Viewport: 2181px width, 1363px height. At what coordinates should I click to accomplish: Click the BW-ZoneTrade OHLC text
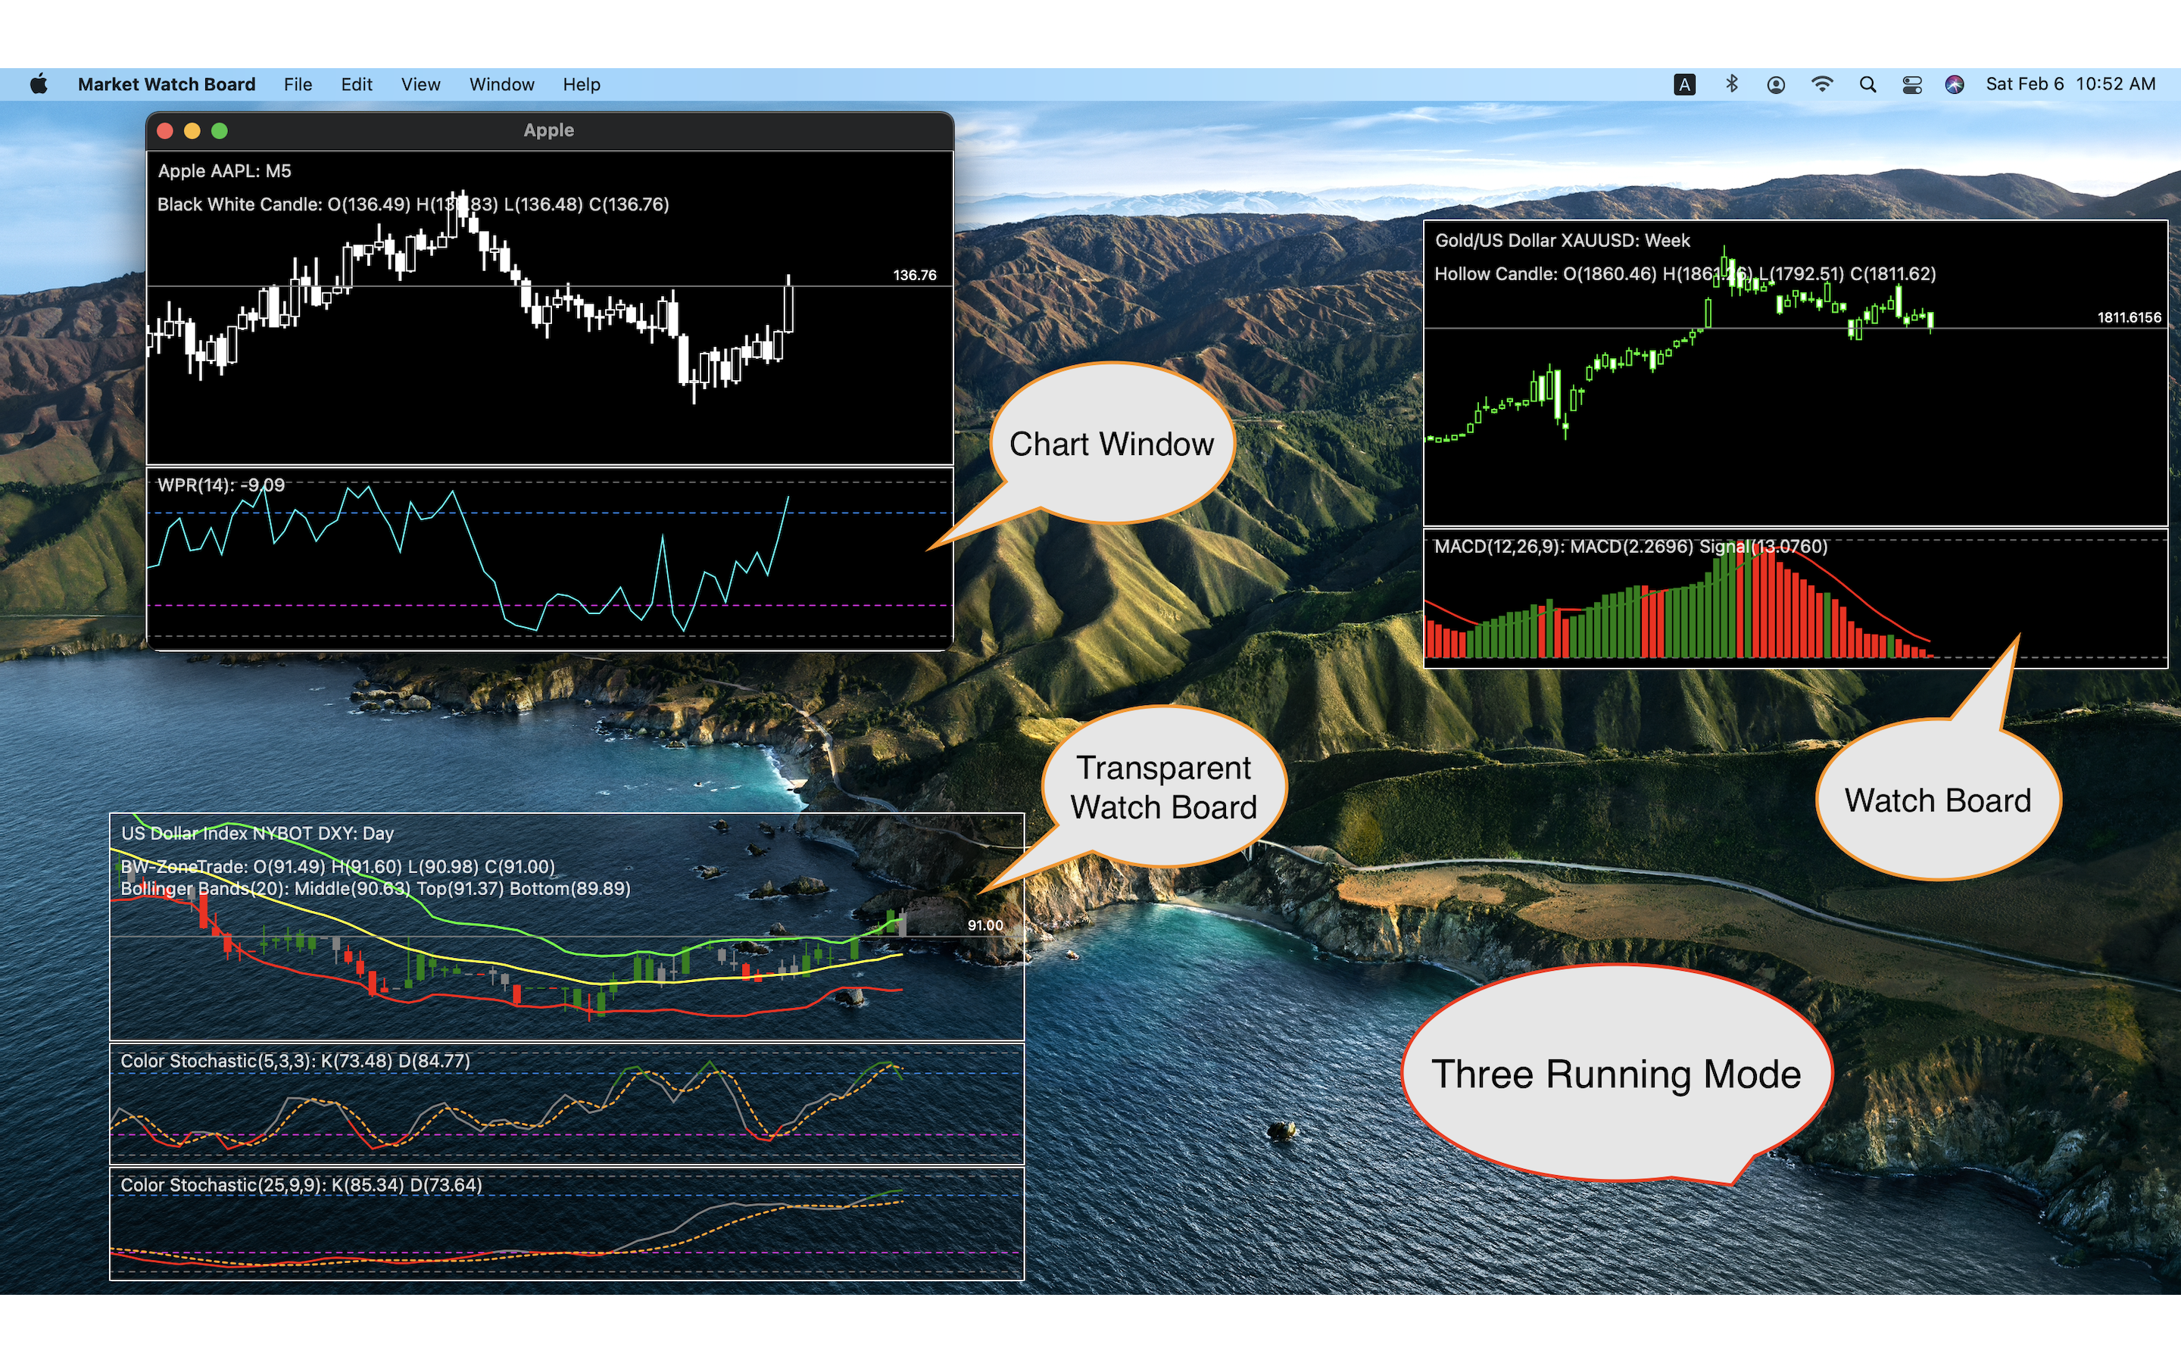(337, 866)
